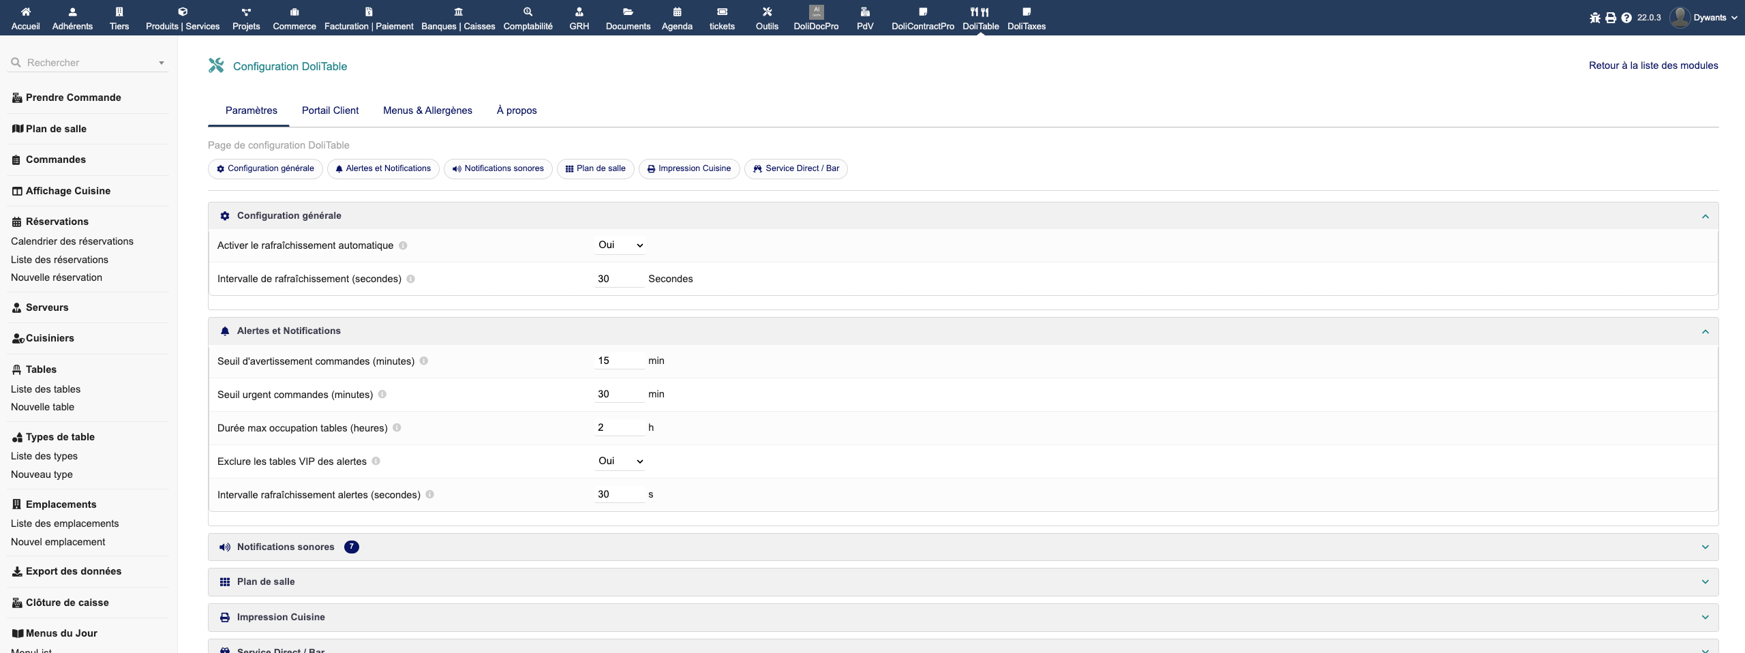Screen dimensions: 1745x653
Task: Click the print icon in top bar
Action: point(1611,18)
